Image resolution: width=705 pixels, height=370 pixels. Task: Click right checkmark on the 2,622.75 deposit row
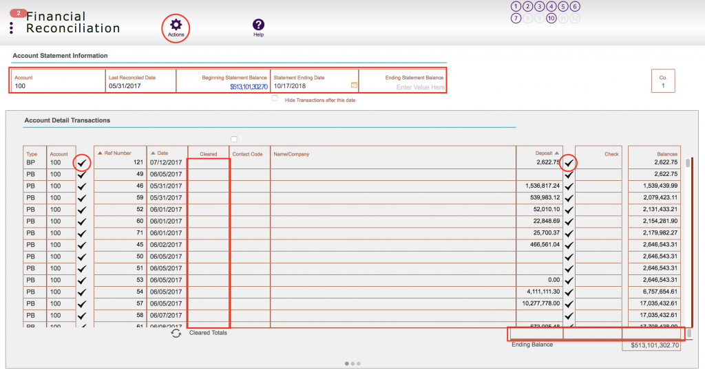click(569, 163)
